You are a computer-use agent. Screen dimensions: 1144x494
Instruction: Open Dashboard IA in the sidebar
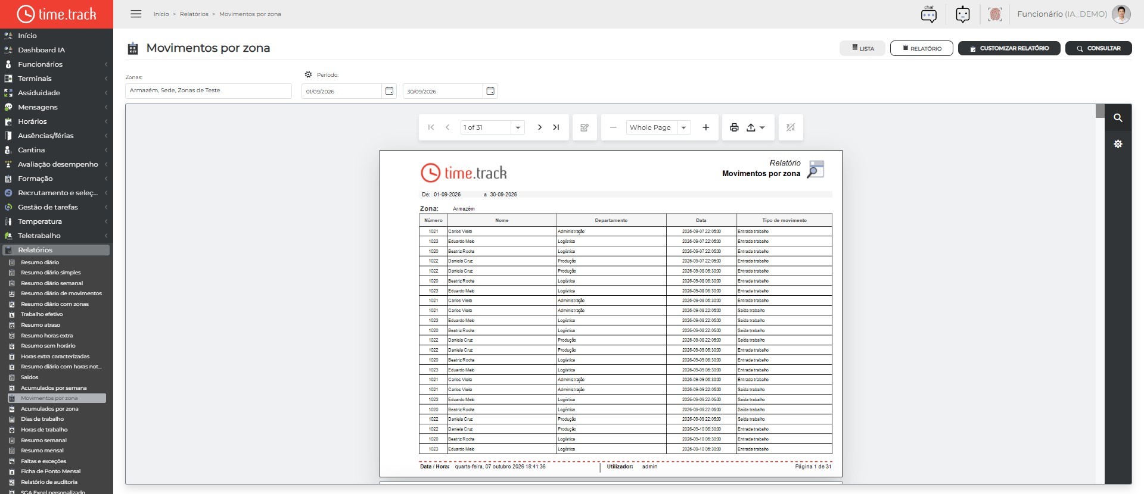41,50
